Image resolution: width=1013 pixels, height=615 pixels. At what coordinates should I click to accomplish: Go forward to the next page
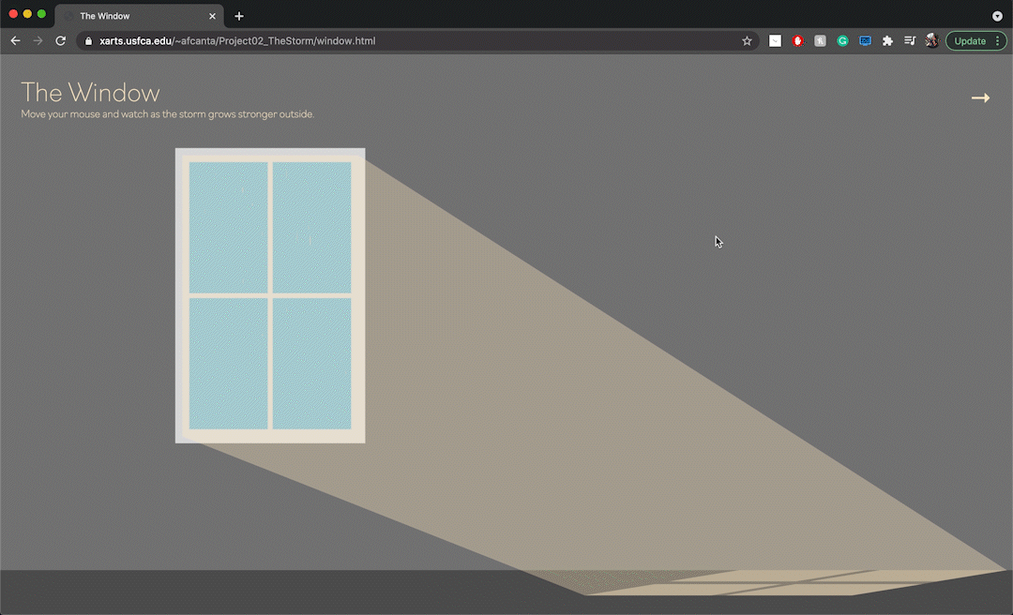pyautogui.click(x=38, y=40)
